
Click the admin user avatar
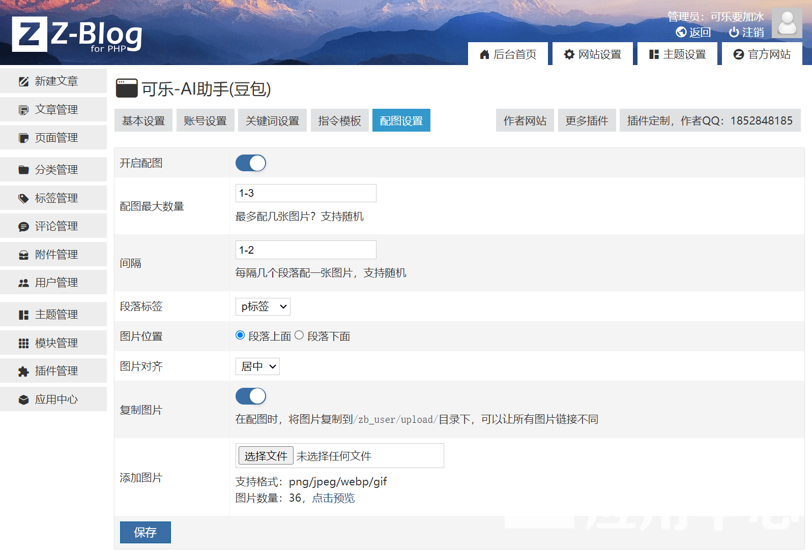click(787, 23)
